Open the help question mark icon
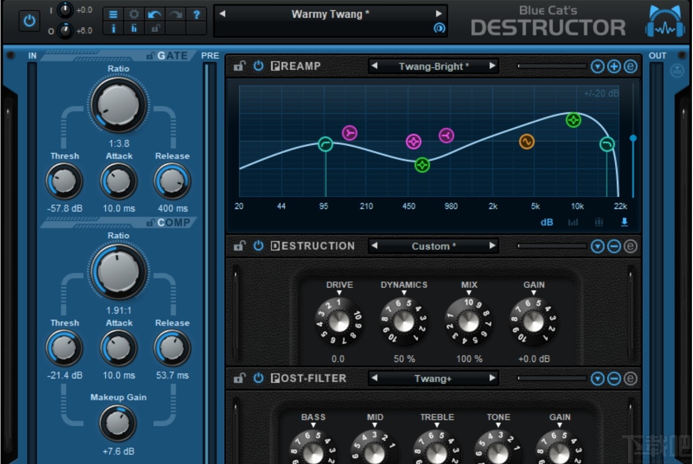This screenshot has height=464, width=693. pyautogui.click(x=196, y=14)
